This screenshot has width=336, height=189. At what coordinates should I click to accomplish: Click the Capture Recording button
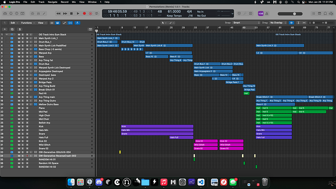click(x=91, y=14)
